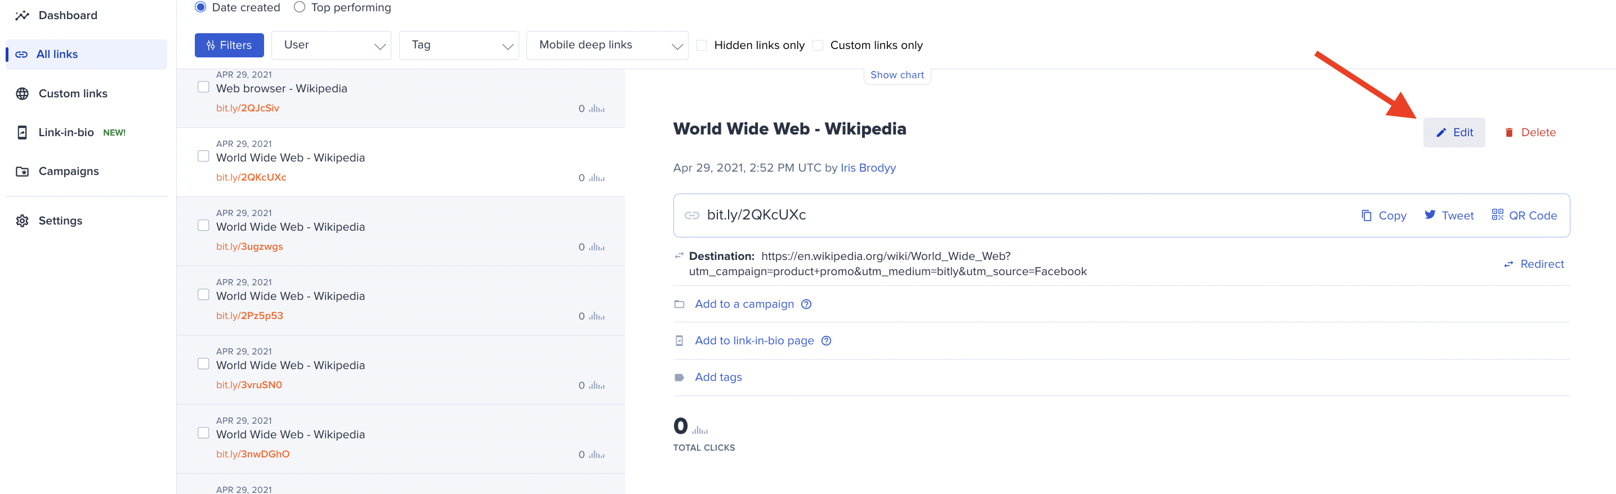Go to All links in sidebar
This screenshot has width=1616, height=494.
[x=87, y=55]
